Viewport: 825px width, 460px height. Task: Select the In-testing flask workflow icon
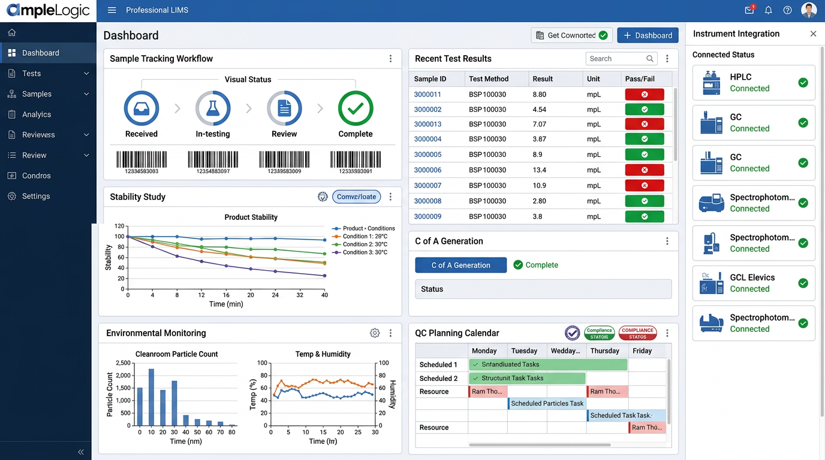pos(213,108)
